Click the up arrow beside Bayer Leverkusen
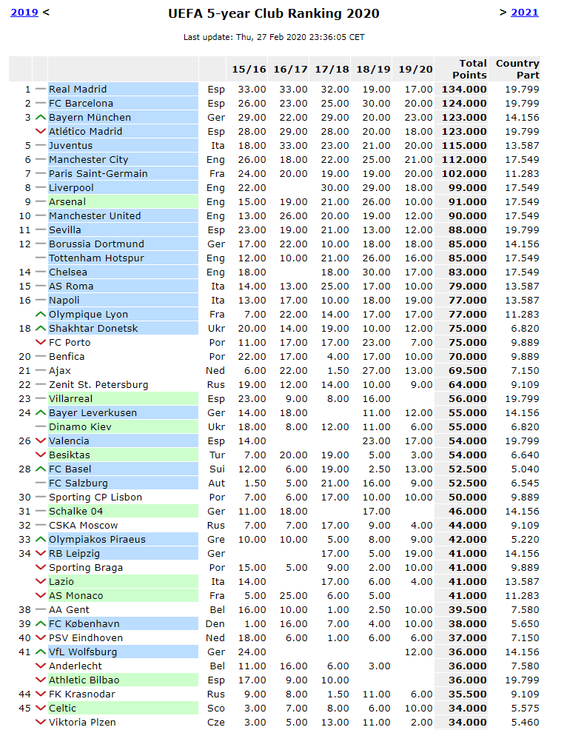The image size is (584, 730). [41, 412]
